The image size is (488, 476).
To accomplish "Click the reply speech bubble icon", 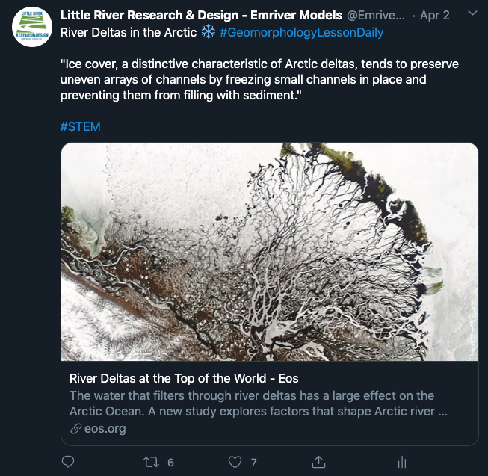I will tap(68, 462).
